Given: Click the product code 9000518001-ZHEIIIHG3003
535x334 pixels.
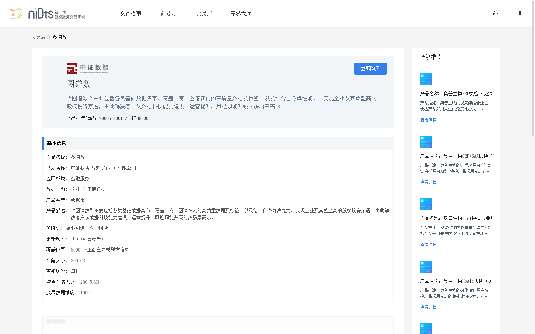Looking at the screenshot, I should click(x=125, y=118).
